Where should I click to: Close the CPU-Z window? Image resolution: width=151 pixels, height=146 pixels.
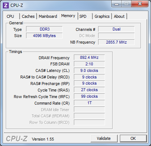(140, 4)
